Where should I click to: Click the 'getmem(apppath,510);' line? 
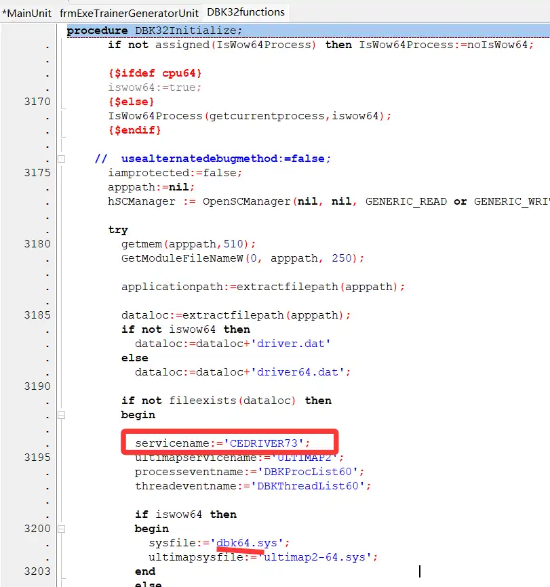click(x=189, y=244)
